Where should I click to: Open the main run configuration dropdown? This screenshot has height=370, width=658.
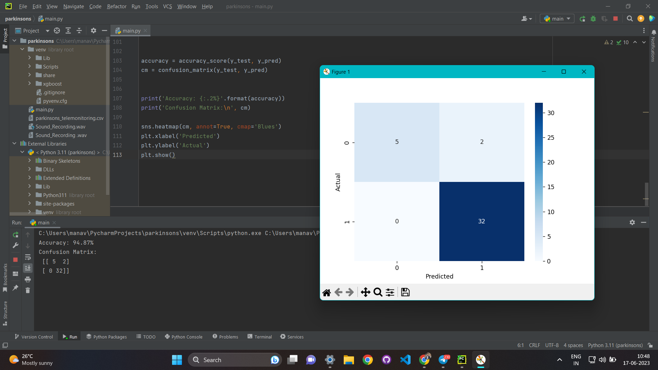pyautogui.click(x=557, y=19)
